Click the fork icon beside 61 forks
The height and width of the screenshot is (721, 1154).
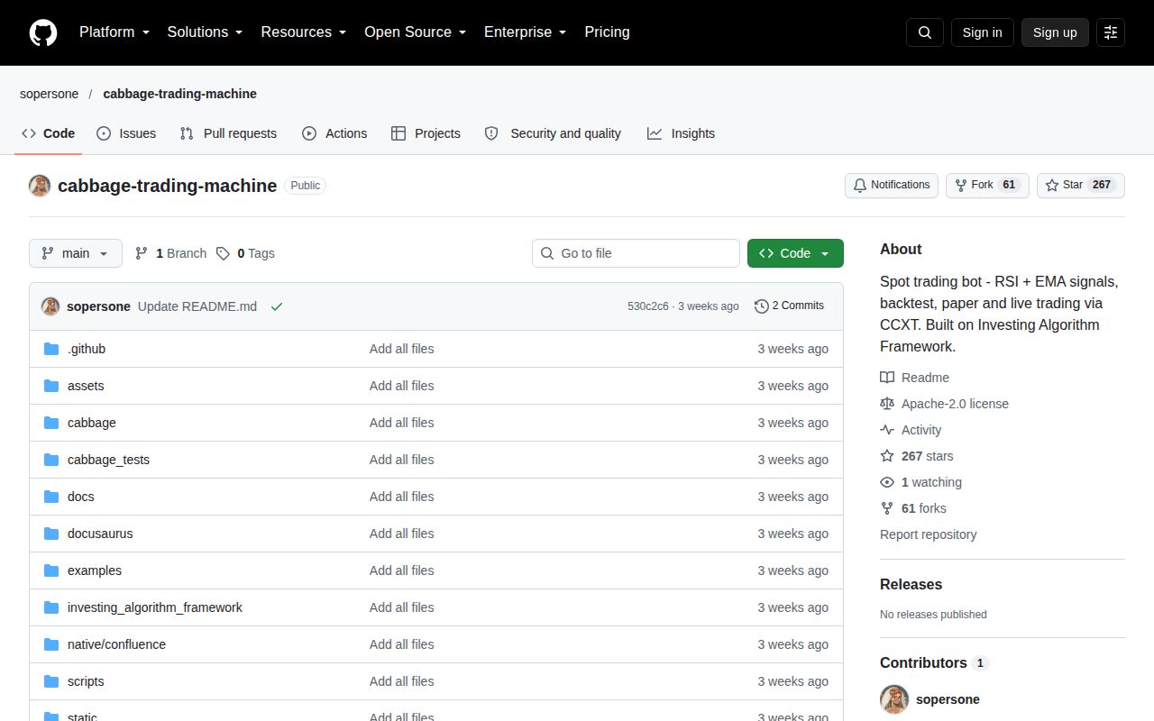coord(887,508)
